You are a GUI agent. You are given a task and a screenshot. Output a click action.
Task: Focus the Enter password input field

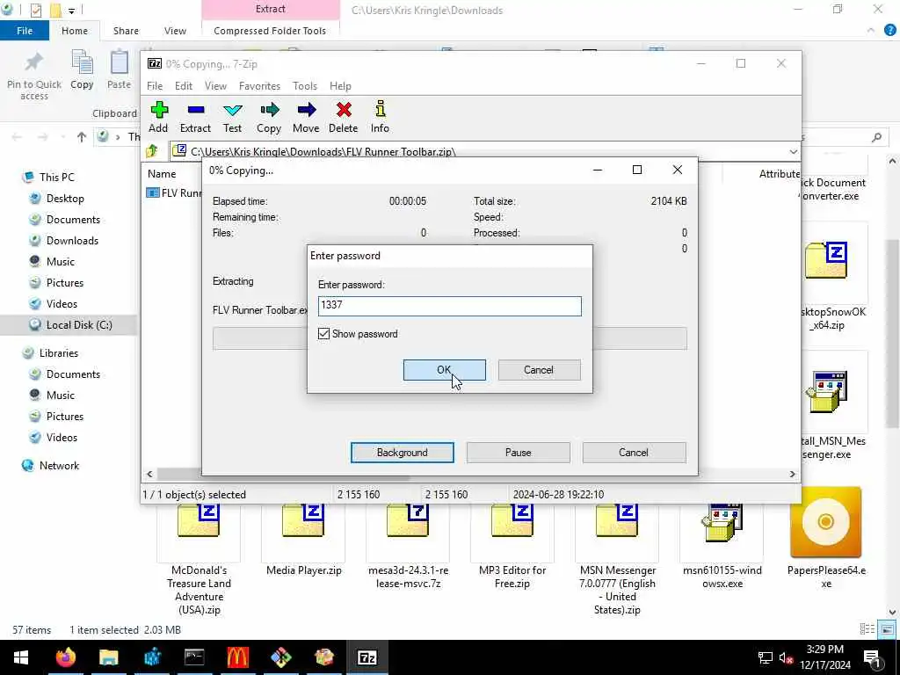pos(449,306)
